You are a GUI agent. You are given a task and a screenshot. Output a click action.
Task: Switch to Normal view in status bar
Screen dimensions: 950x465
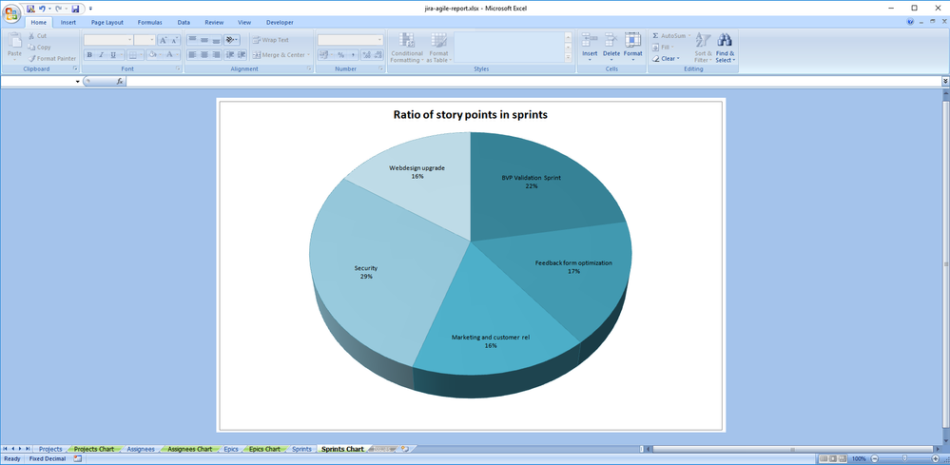pos(823,459)
